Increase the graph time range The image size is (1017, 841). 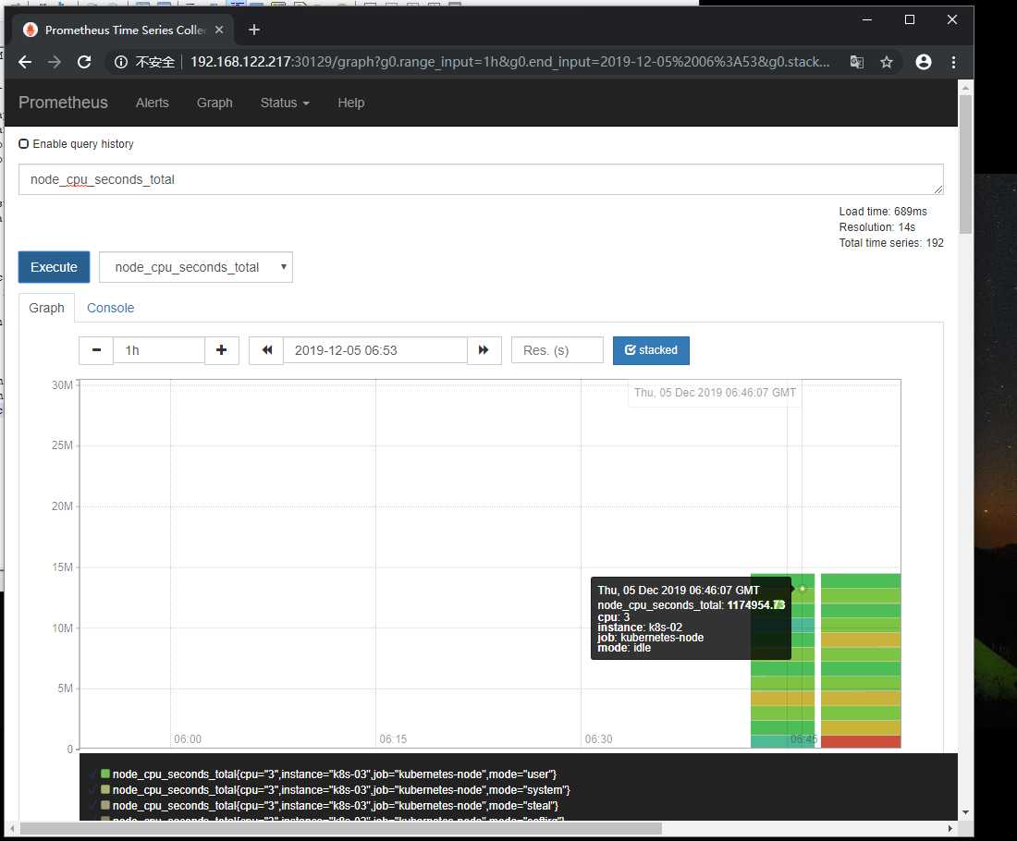[x=221, y=350]
